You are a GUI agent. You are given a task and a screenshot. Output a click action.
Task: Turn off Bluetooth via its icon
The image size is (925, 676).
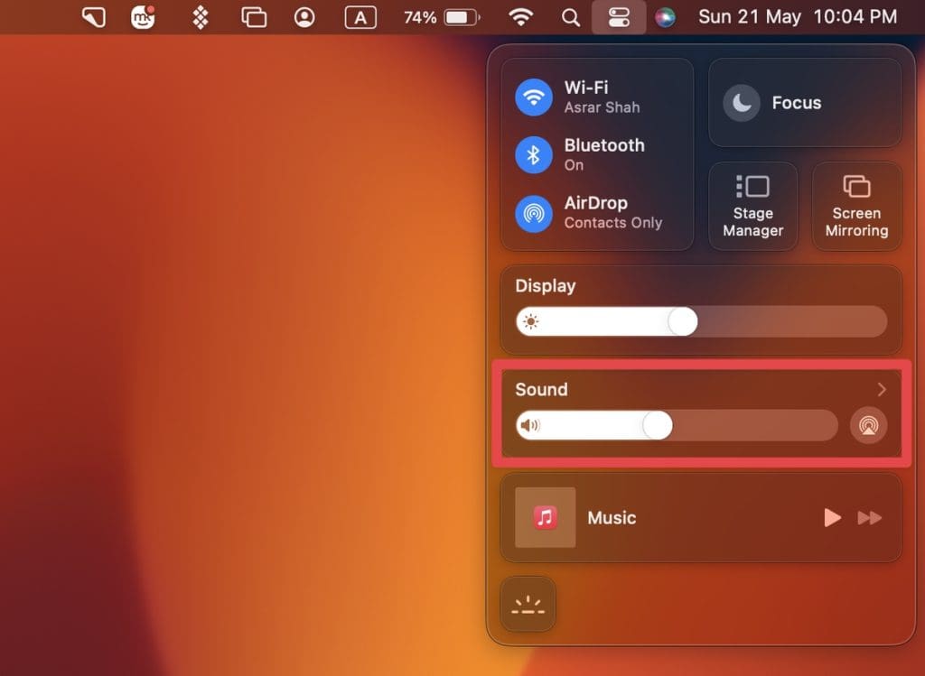click(534, 155)
